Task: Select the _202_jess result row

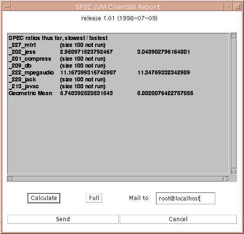Action: coord(99,52)
